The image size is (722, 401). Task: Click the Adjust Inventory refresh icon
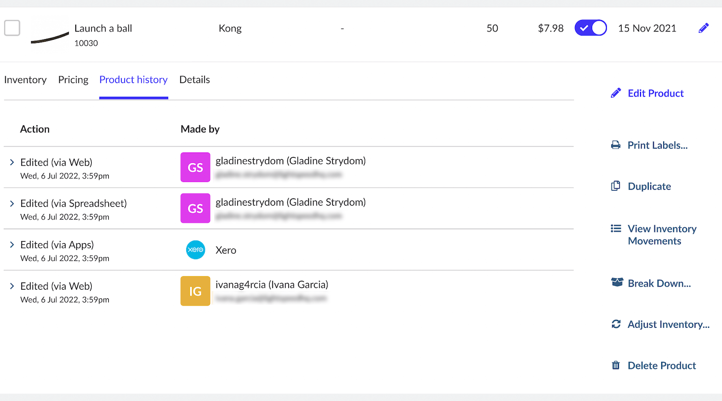(x=616, y=324)
